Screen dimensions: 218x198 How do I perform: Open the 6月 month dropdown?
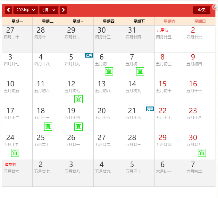(x=49, y=10)
